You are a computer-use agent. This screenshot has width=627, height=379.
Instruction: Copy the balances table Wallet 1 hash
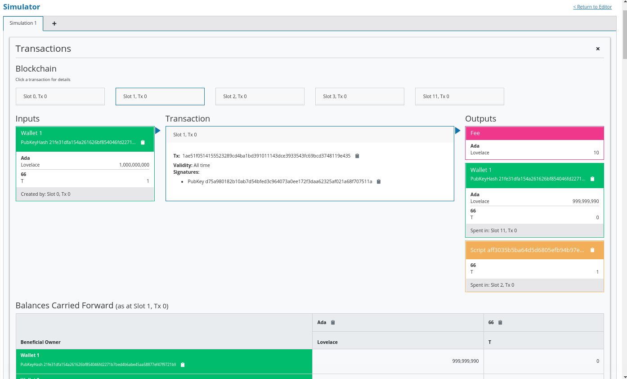pos(183,365)
